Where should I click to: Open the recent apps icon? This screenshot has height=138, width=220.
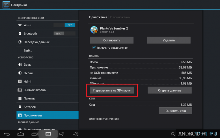pos(35,134)
